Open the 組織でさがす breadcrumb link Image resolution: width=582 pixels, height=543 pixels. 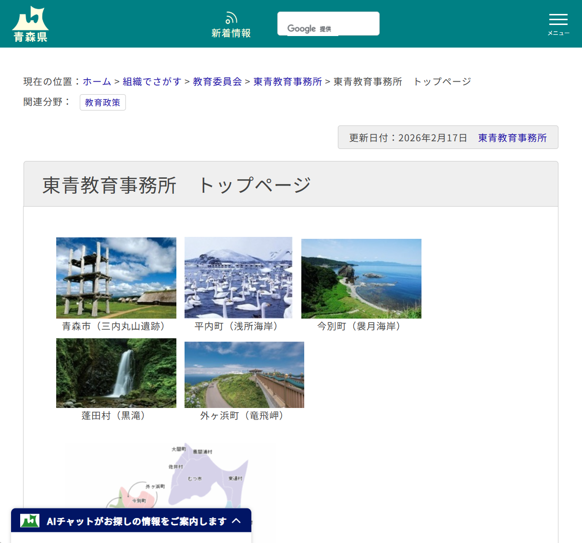pos(151,81)
